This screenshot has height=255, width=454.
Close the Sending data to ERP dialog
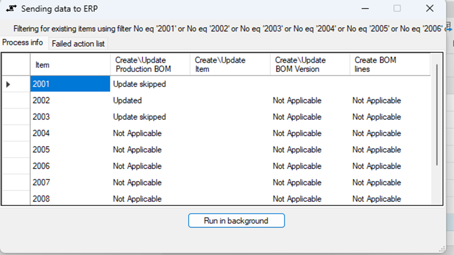coord(430,8)
